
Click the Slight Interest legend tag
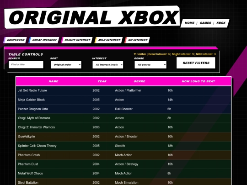[77, 40]
